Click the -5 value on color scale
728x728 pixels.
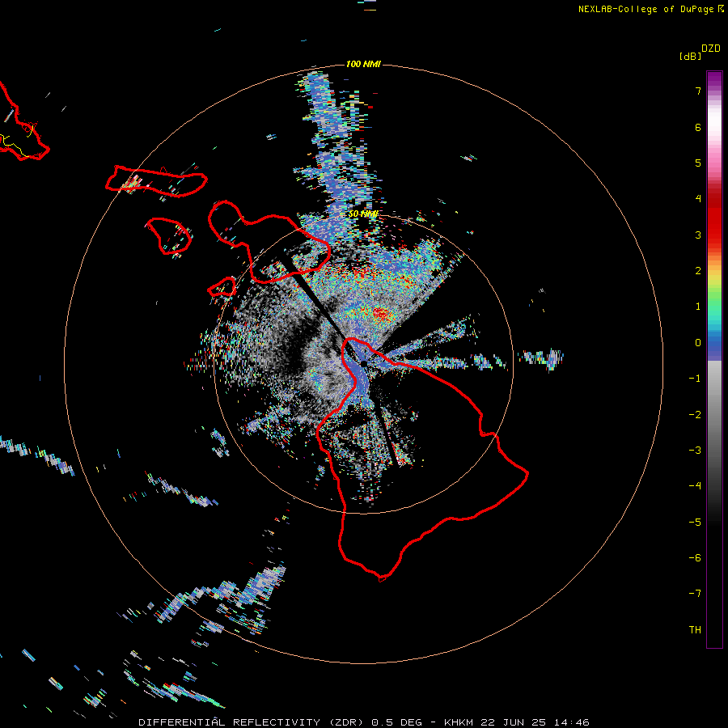695,523
